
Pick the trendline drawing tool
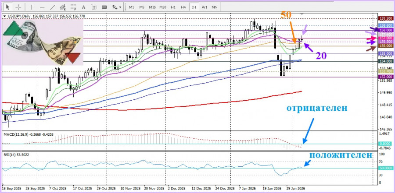pos(53,7)
